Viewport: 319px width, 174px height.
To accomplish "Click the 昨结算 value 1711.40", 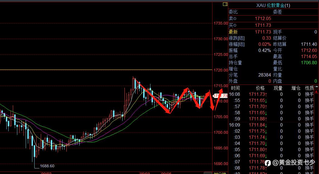I will [x=309, y=44].
